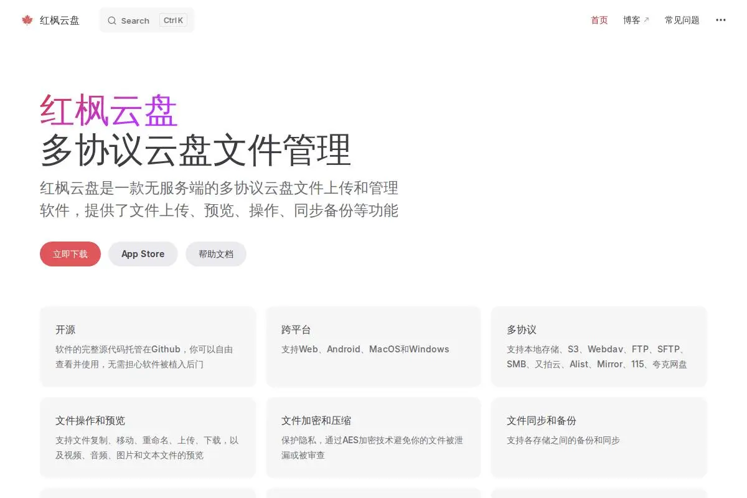Go to the 首页 nav item
747x498 pixels.
coord(599,20)
